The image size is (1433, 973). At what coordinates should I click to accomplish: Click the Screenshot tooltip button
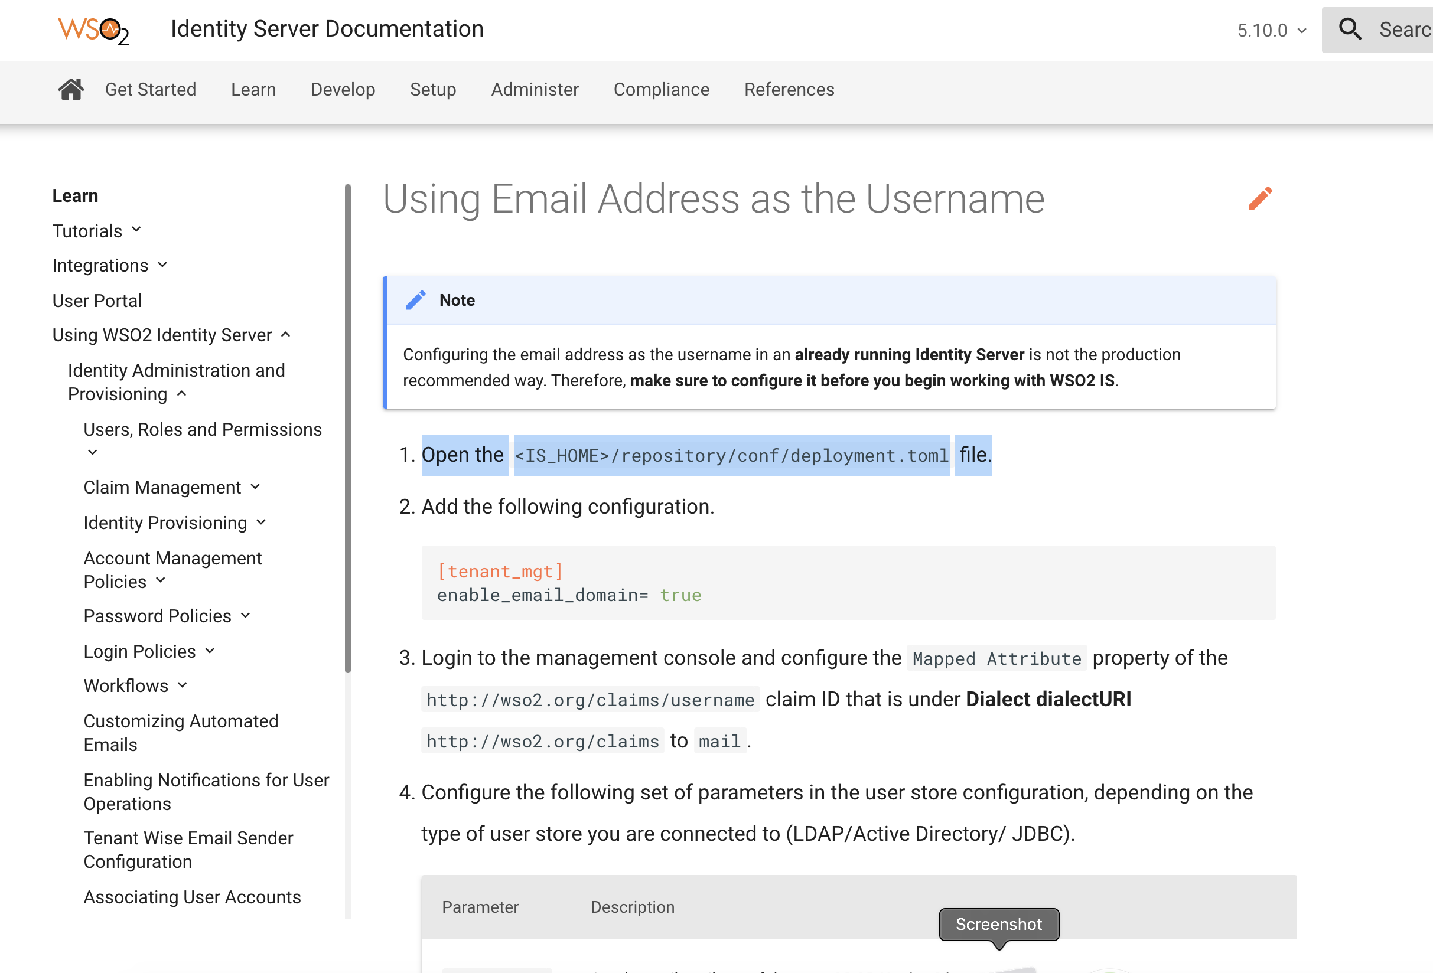click(999, 924)
